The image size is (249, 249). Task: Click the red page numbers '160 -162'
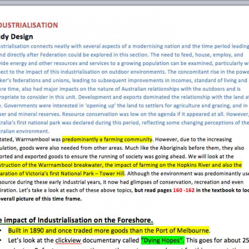point(184,190)
